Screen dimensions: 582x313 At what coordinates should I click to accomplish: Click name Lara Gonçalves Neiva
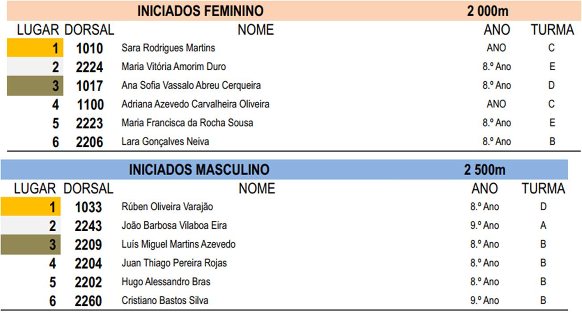(165, 142)
